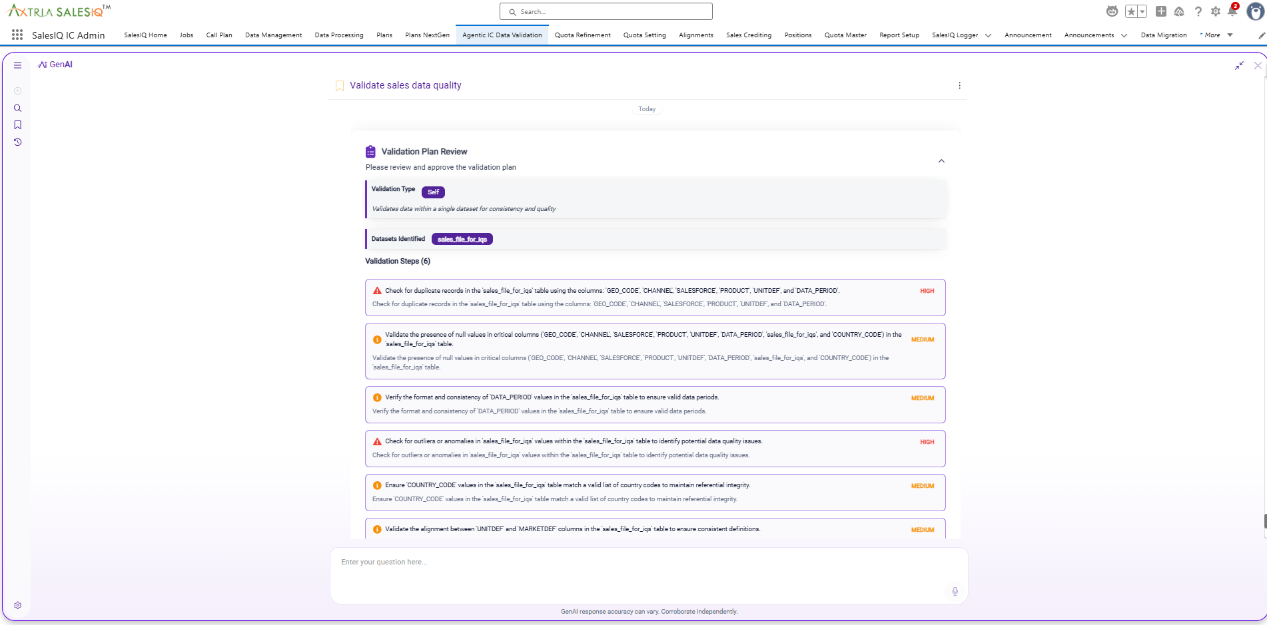Expand the SalesIQ Logger tab dropdown
Viewport: 1267px width, 625px height.
coord(988,35)
